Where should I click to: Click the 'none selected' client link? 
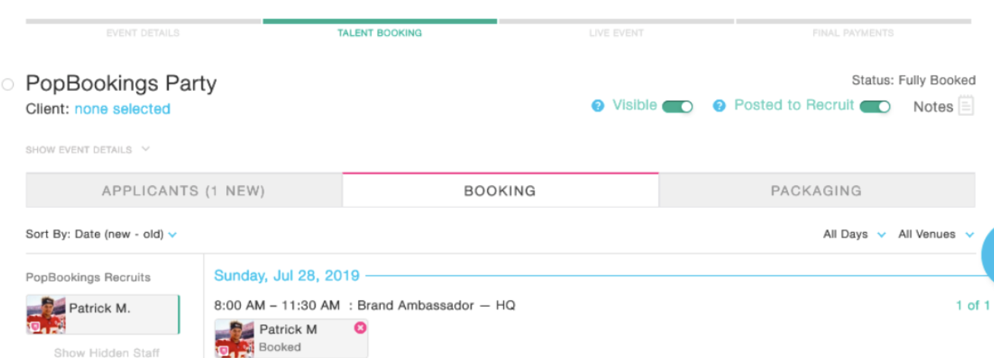tap(122, 109)
